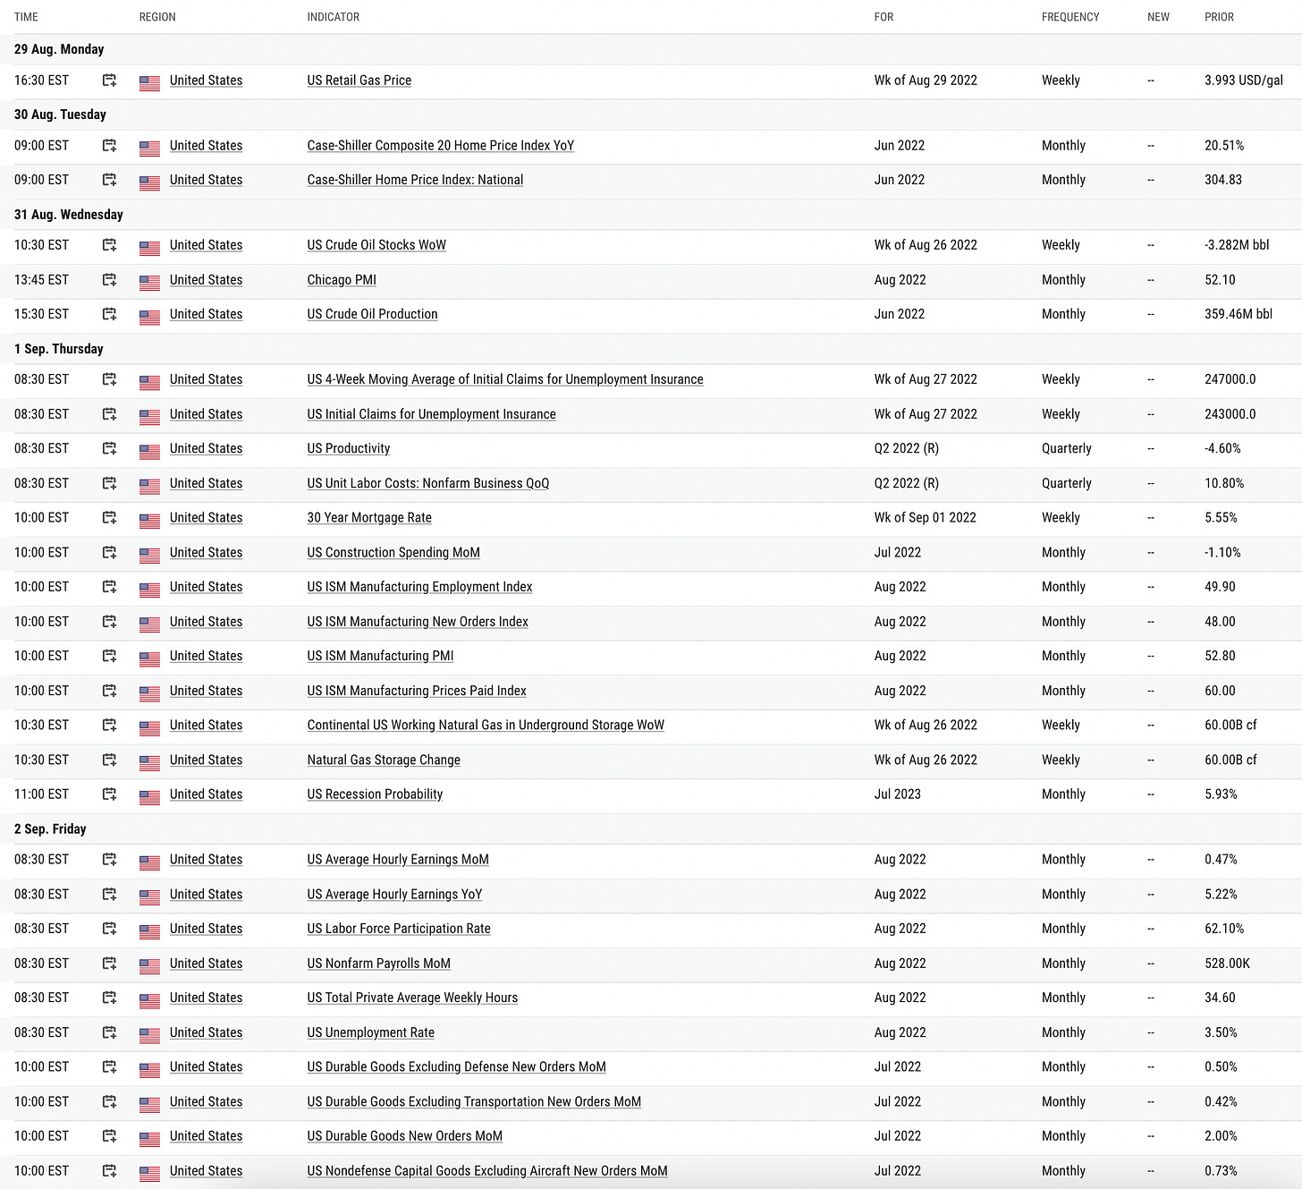Viewport: 1302px width, 1189px height.
Task: Select the '2 Sep. Friday' date heading
Action: (x=50, y=829)
